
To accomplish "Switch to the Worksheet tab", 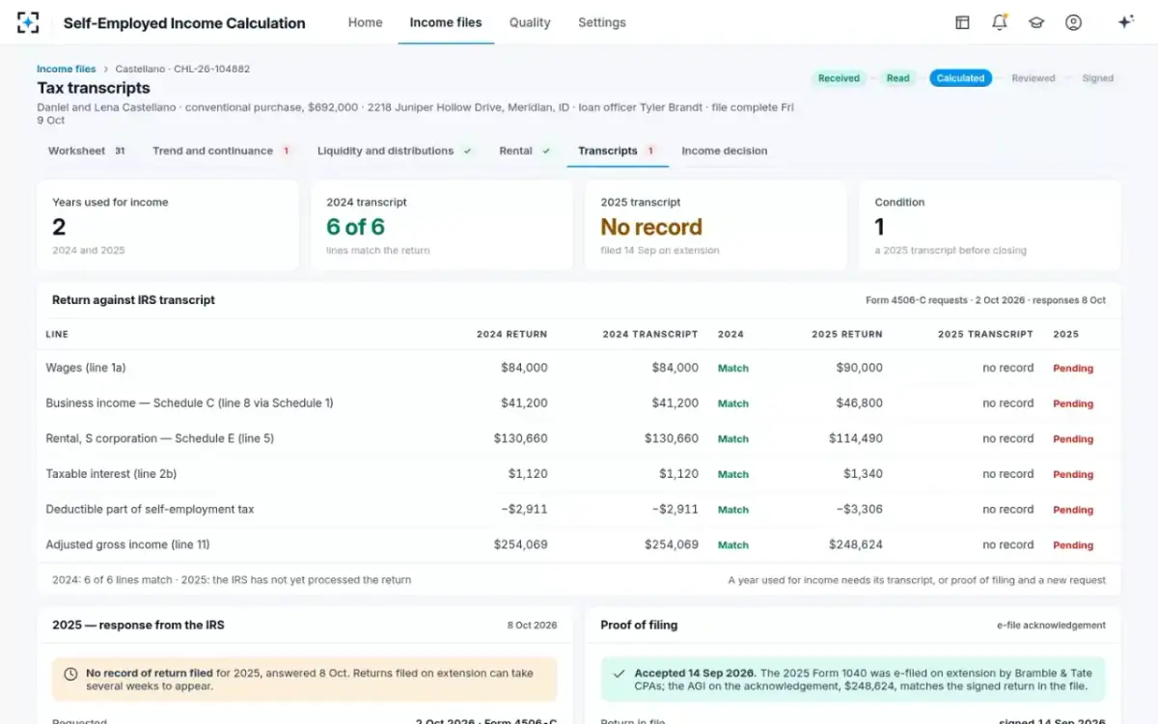I will [87, 151].
